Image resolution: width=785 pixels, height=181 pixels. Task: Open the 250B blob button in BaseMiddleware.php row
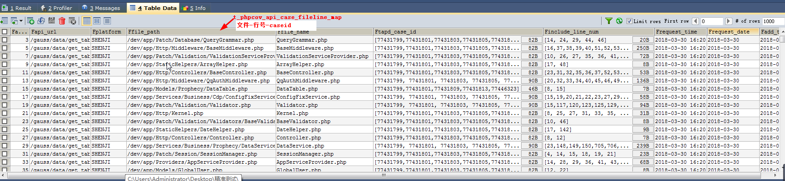point(643,48)
